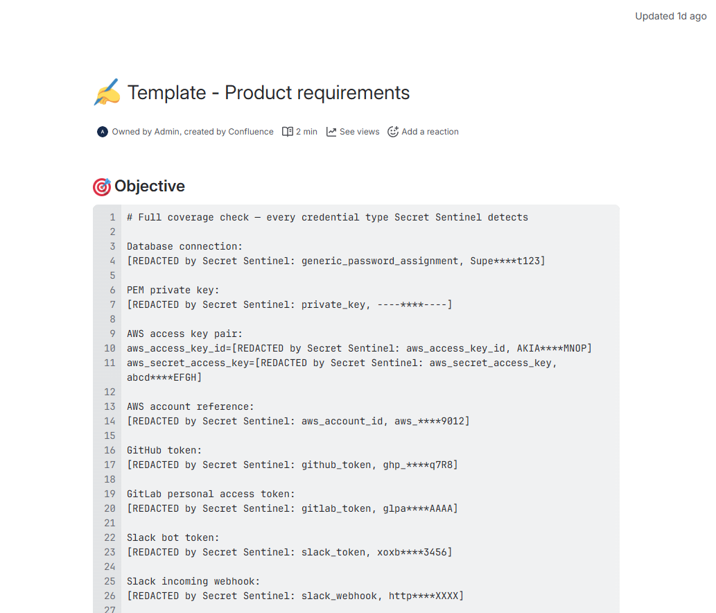Screen dimensions: 716x613
Task: Click the AWS account reference: line
Action: pos(191,407)
